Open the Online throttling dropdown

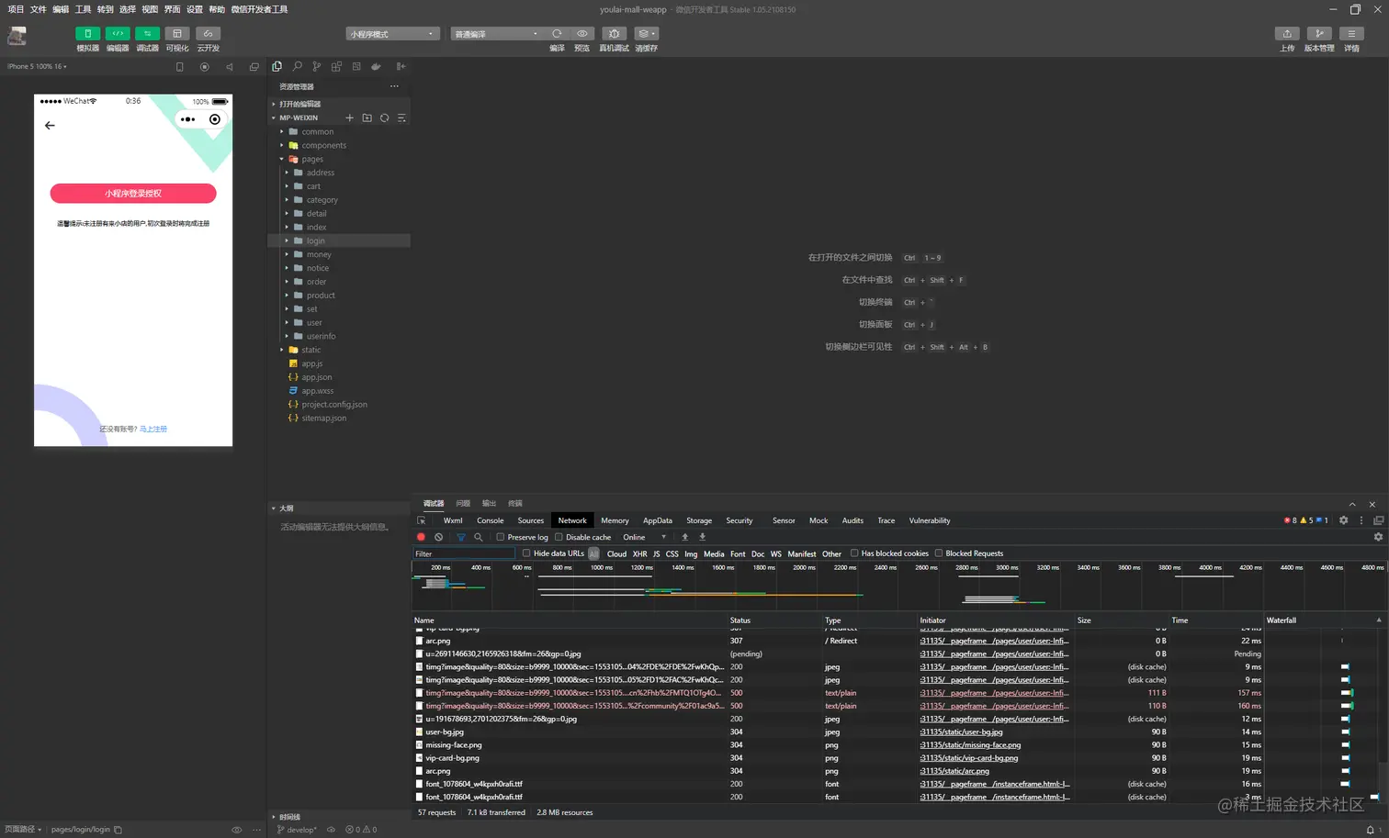coord(644,537)
